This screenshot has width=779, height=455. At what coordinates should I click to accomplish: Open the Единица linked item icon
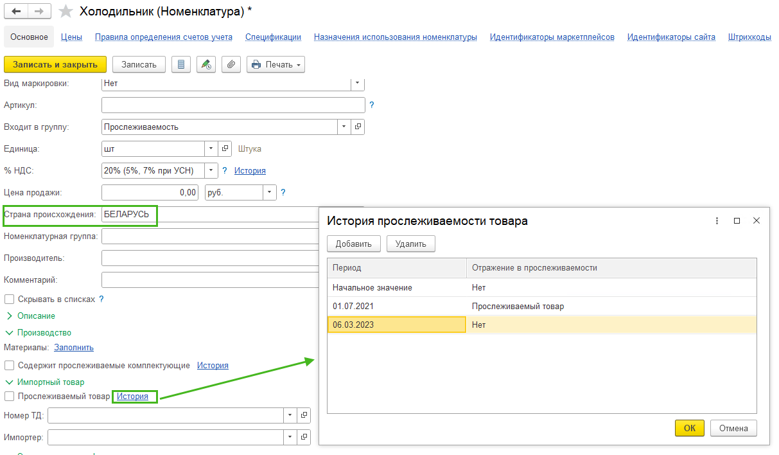[225, 148]
